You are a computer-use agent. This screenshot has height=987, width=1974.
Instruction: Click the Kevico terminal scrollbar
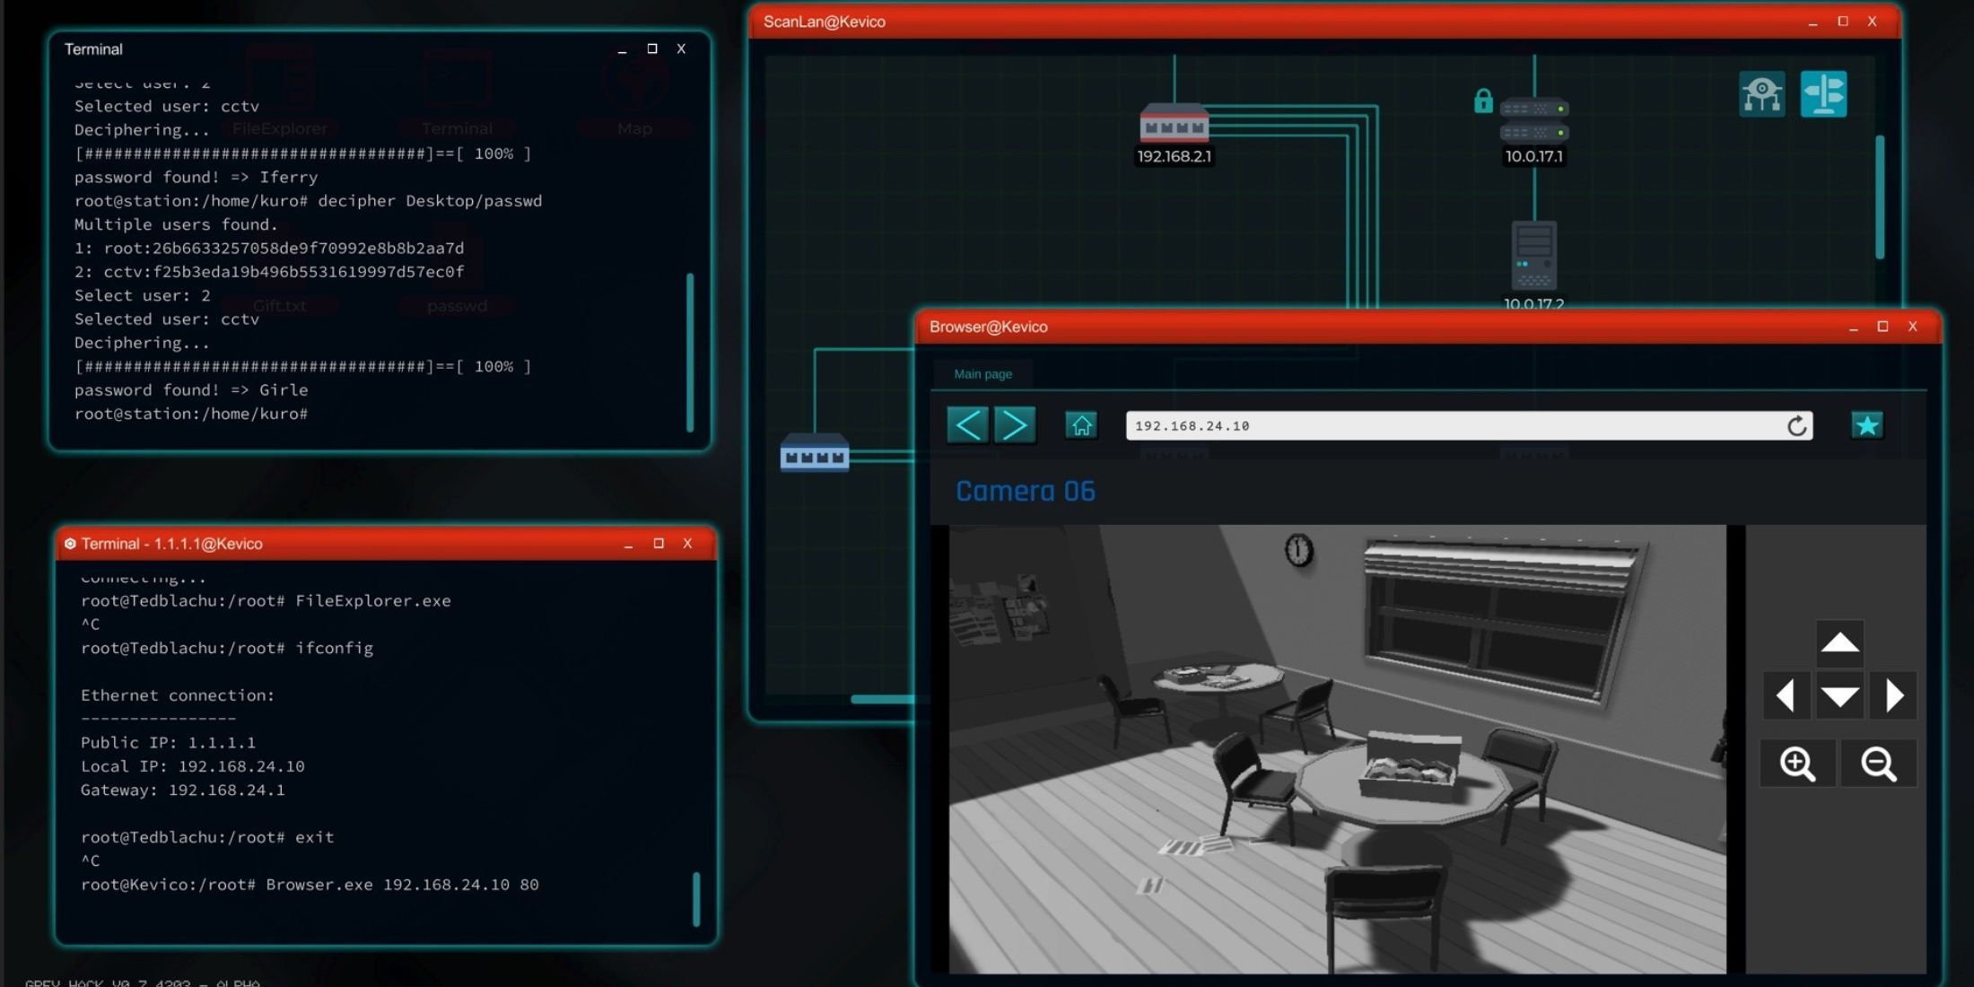[x=696, y=899]
